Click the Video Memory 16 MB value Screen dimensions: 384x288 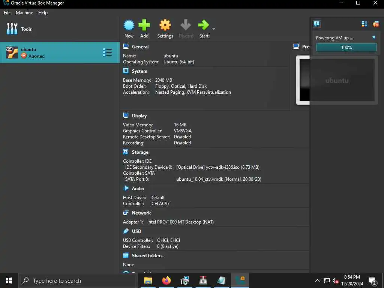click(x=180, y=124)
